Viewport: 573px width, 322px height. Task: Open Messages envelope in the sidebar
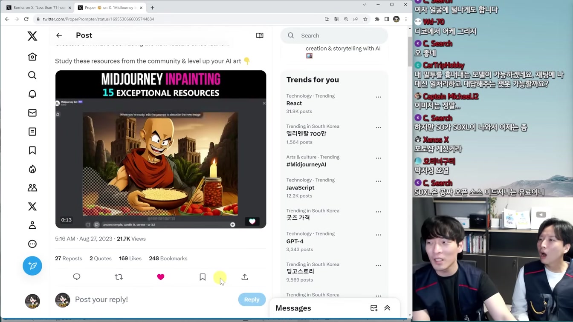32,113
